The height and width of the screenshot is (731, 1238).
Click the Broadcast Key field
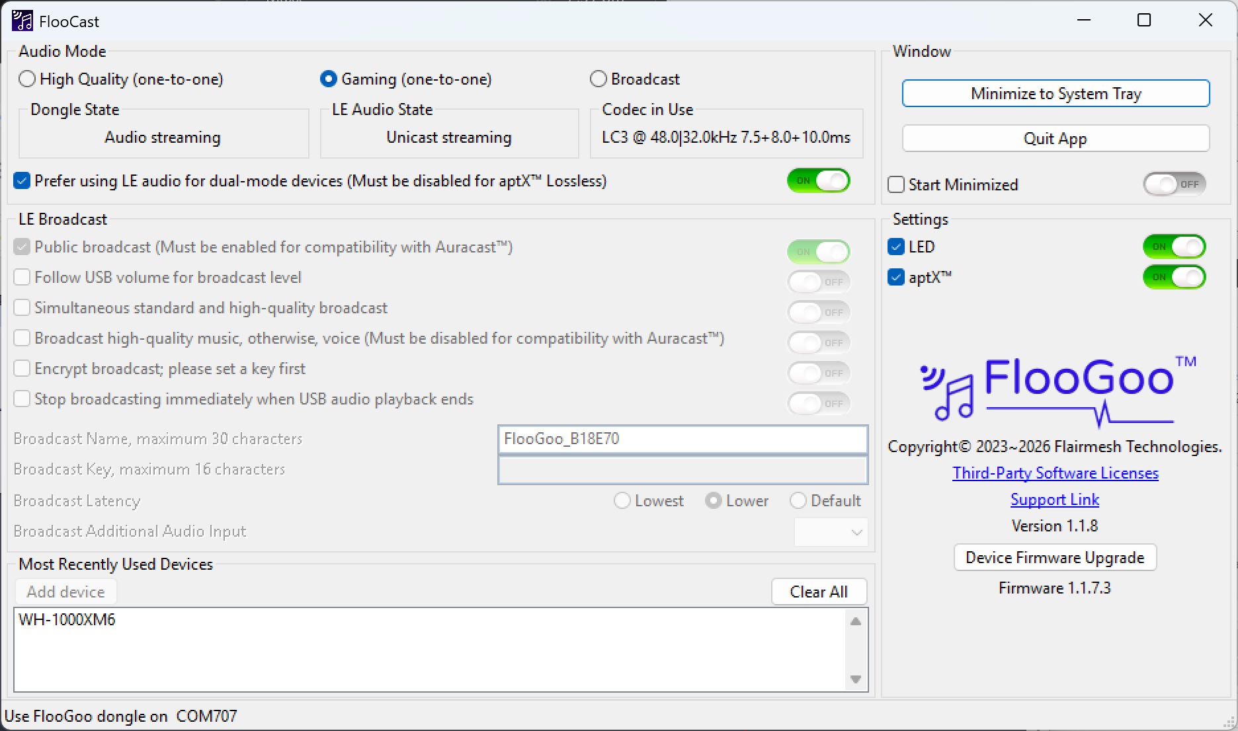coord(682,470)
